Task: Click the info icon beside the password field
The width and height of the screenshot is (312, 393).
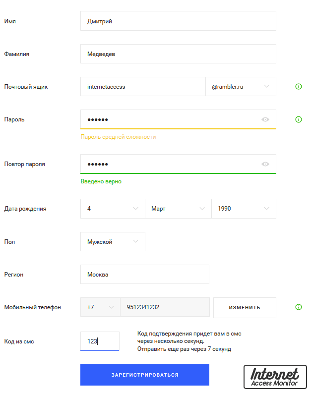Action: tap(299, 119)
